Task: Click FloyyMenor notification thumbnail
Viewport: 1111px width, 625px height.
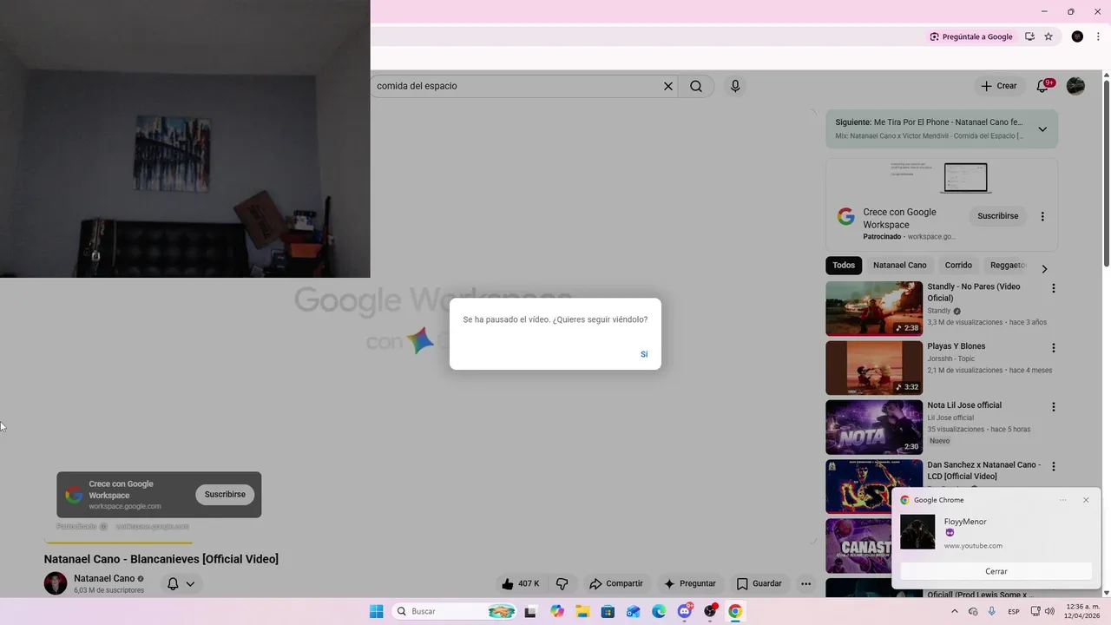Action: click(917, 532)
